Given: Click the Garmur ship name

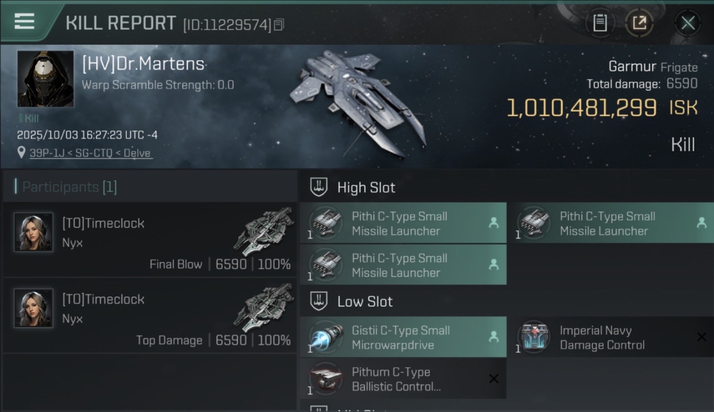Looking at the screenshot, I should [632, 67].
